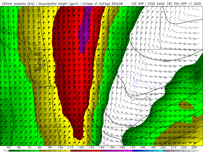
Task: Click the 130 value on the color scale
Action: point(91,147)
